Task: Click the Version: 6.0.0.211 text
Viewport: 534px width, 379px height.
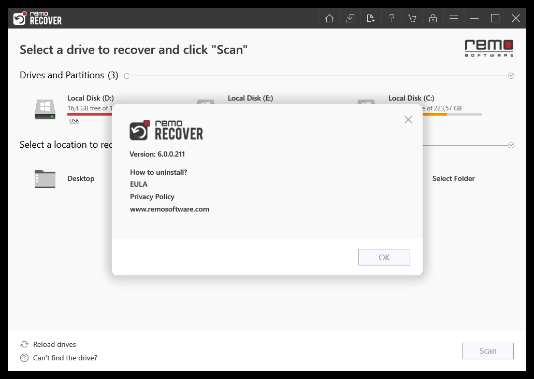Action: click(157, 154)
